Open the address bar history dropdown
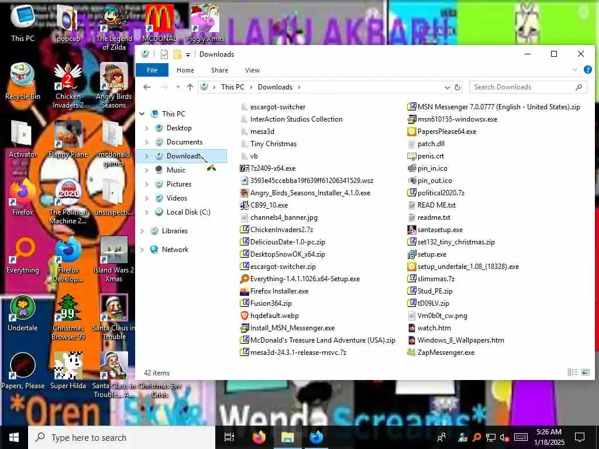 [x=447, y=88]
